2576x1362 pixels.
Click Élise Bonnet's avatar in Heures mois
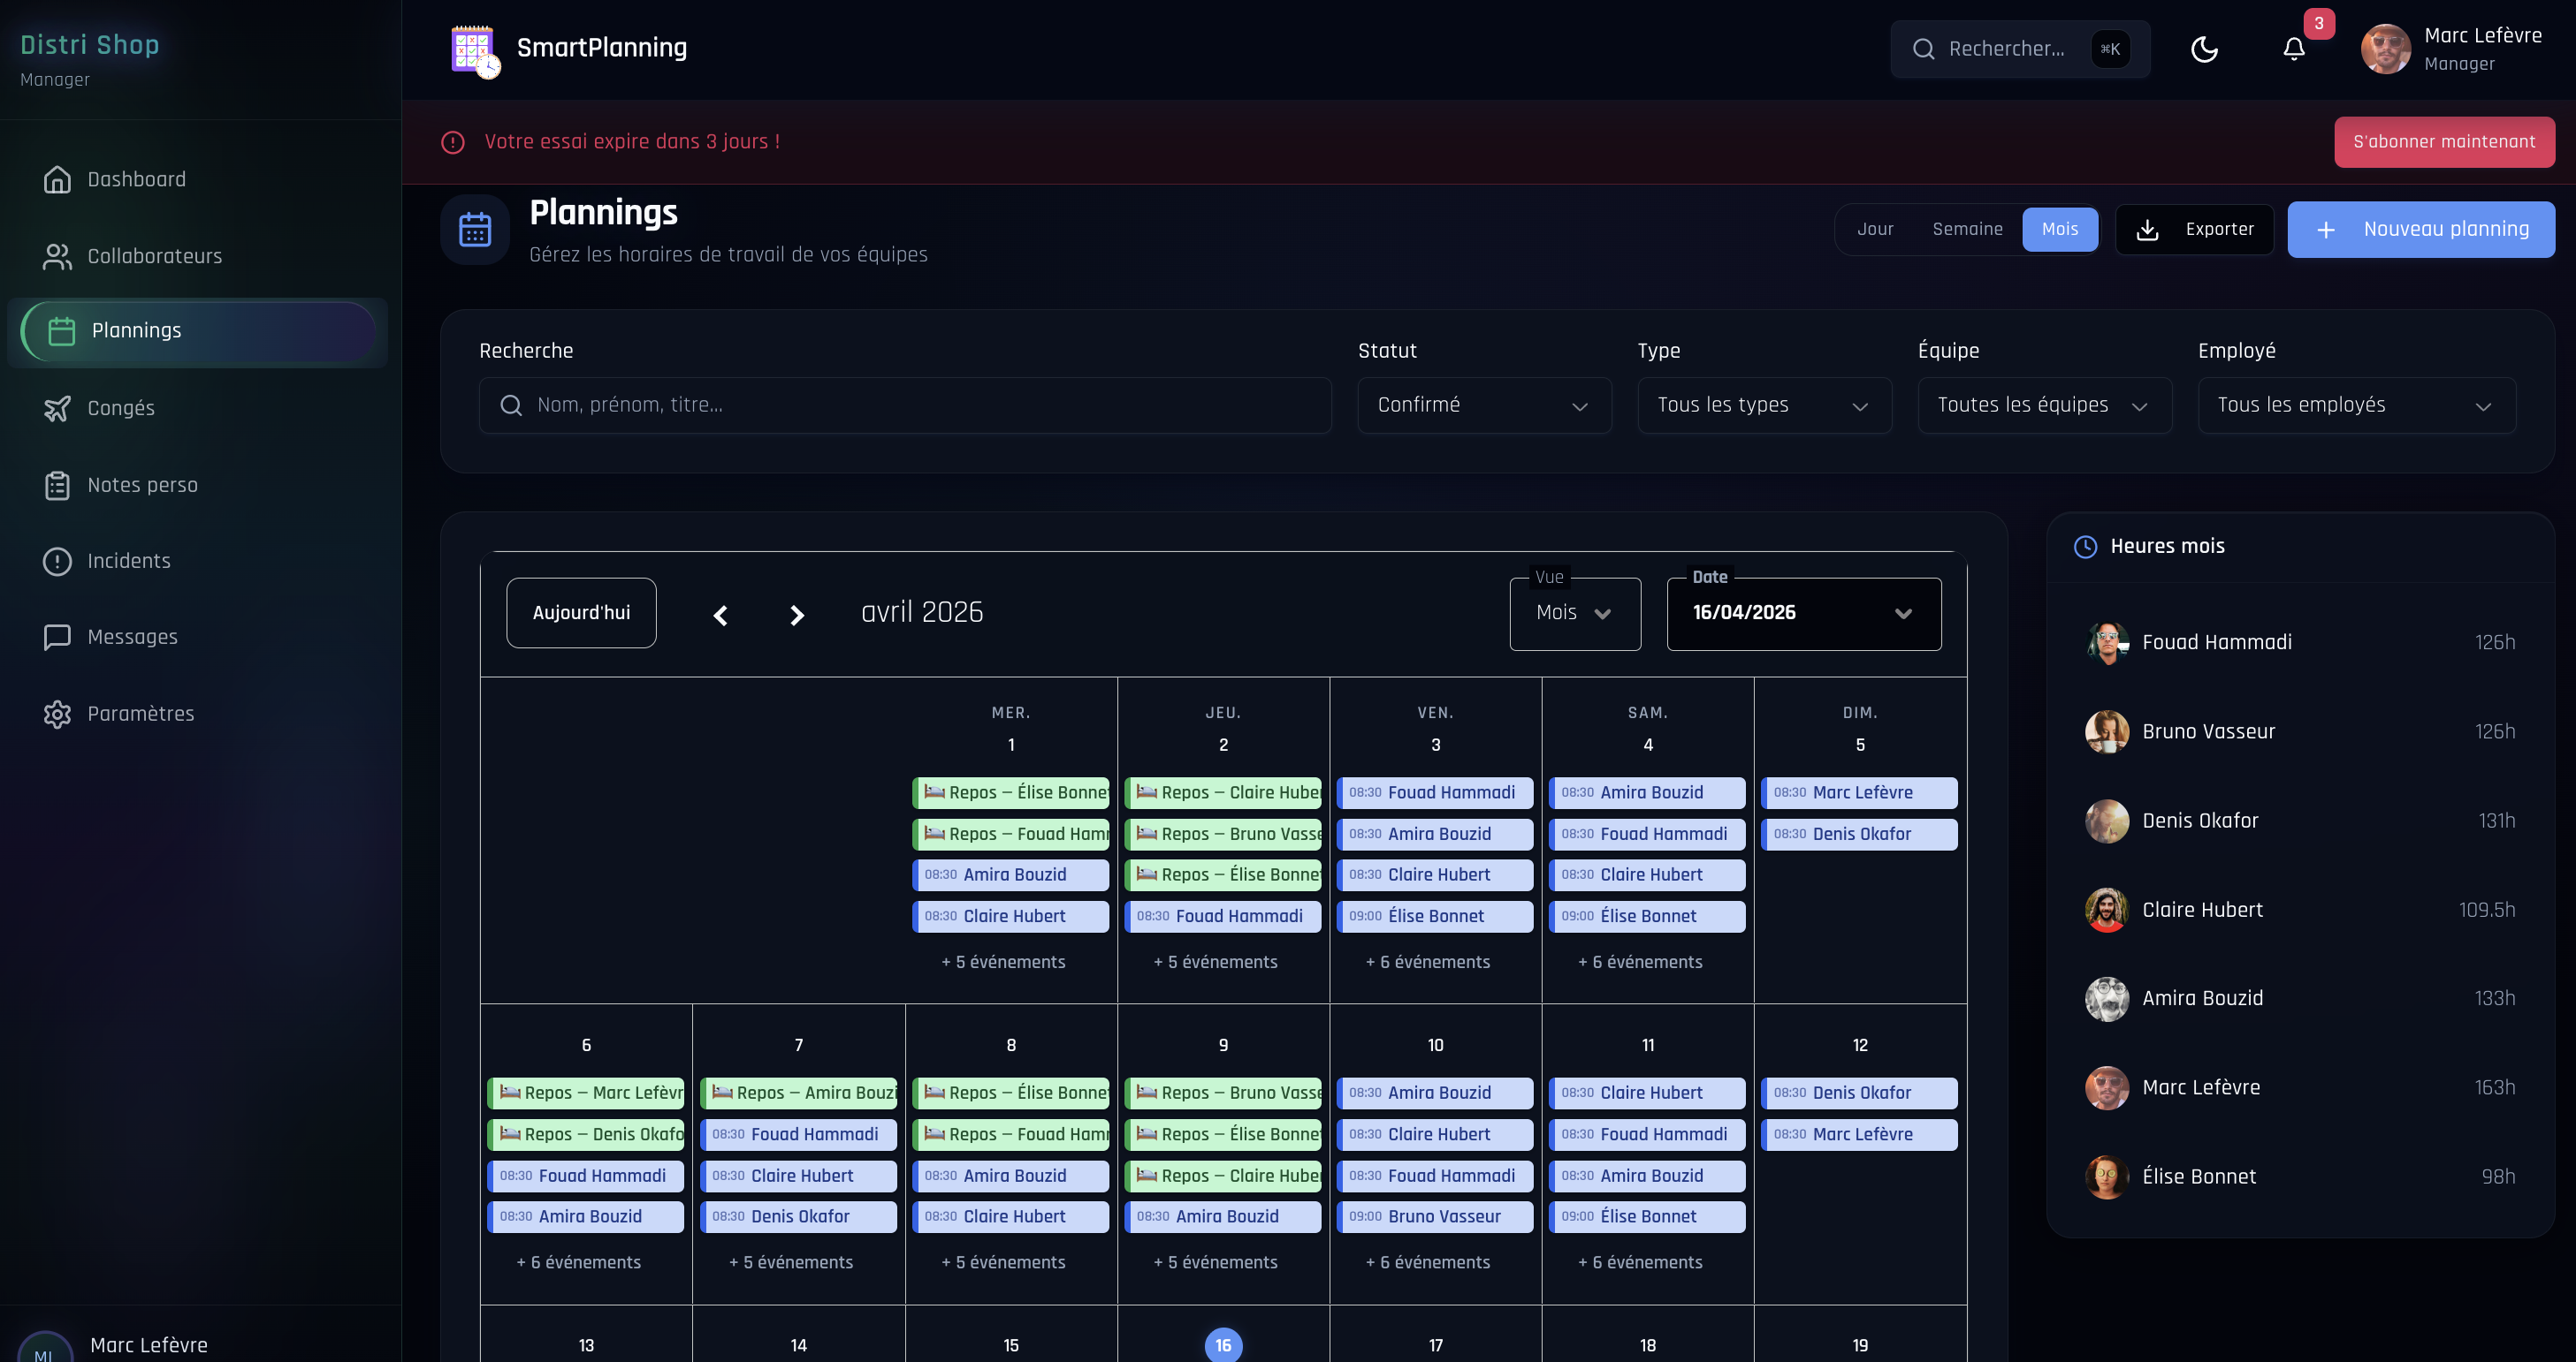(2107, 1177)
